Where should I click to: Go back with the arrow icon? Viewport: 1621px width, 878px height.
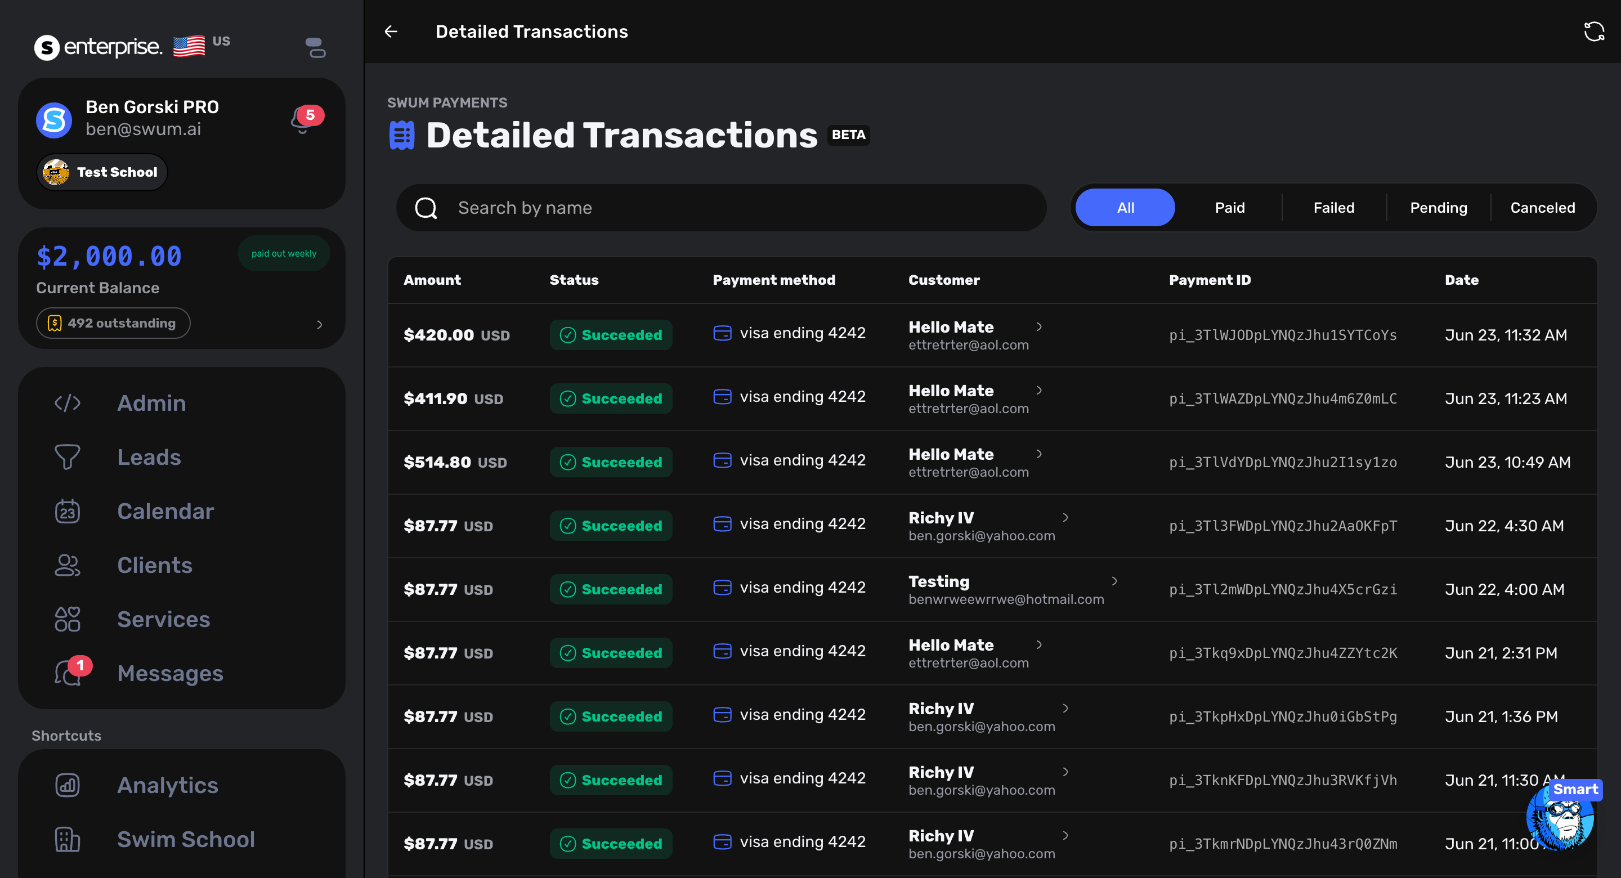tap(391, 32)
